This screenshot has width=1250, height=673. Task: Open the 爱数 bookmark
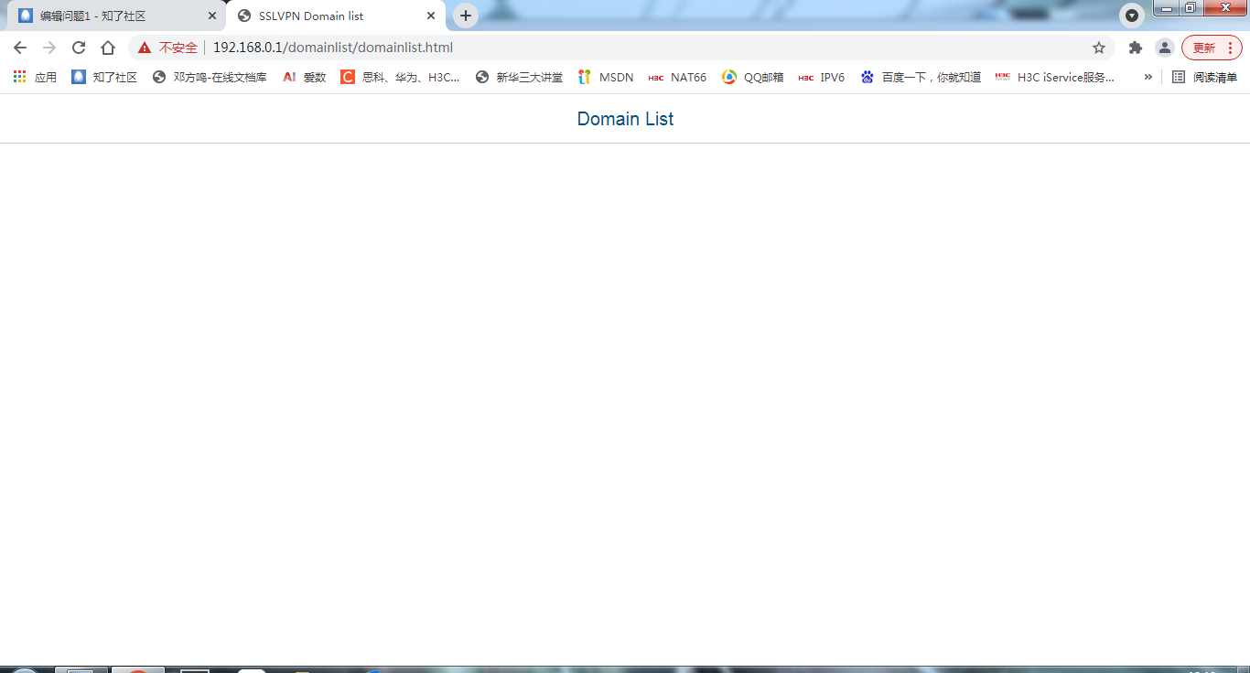coord(304,77)
